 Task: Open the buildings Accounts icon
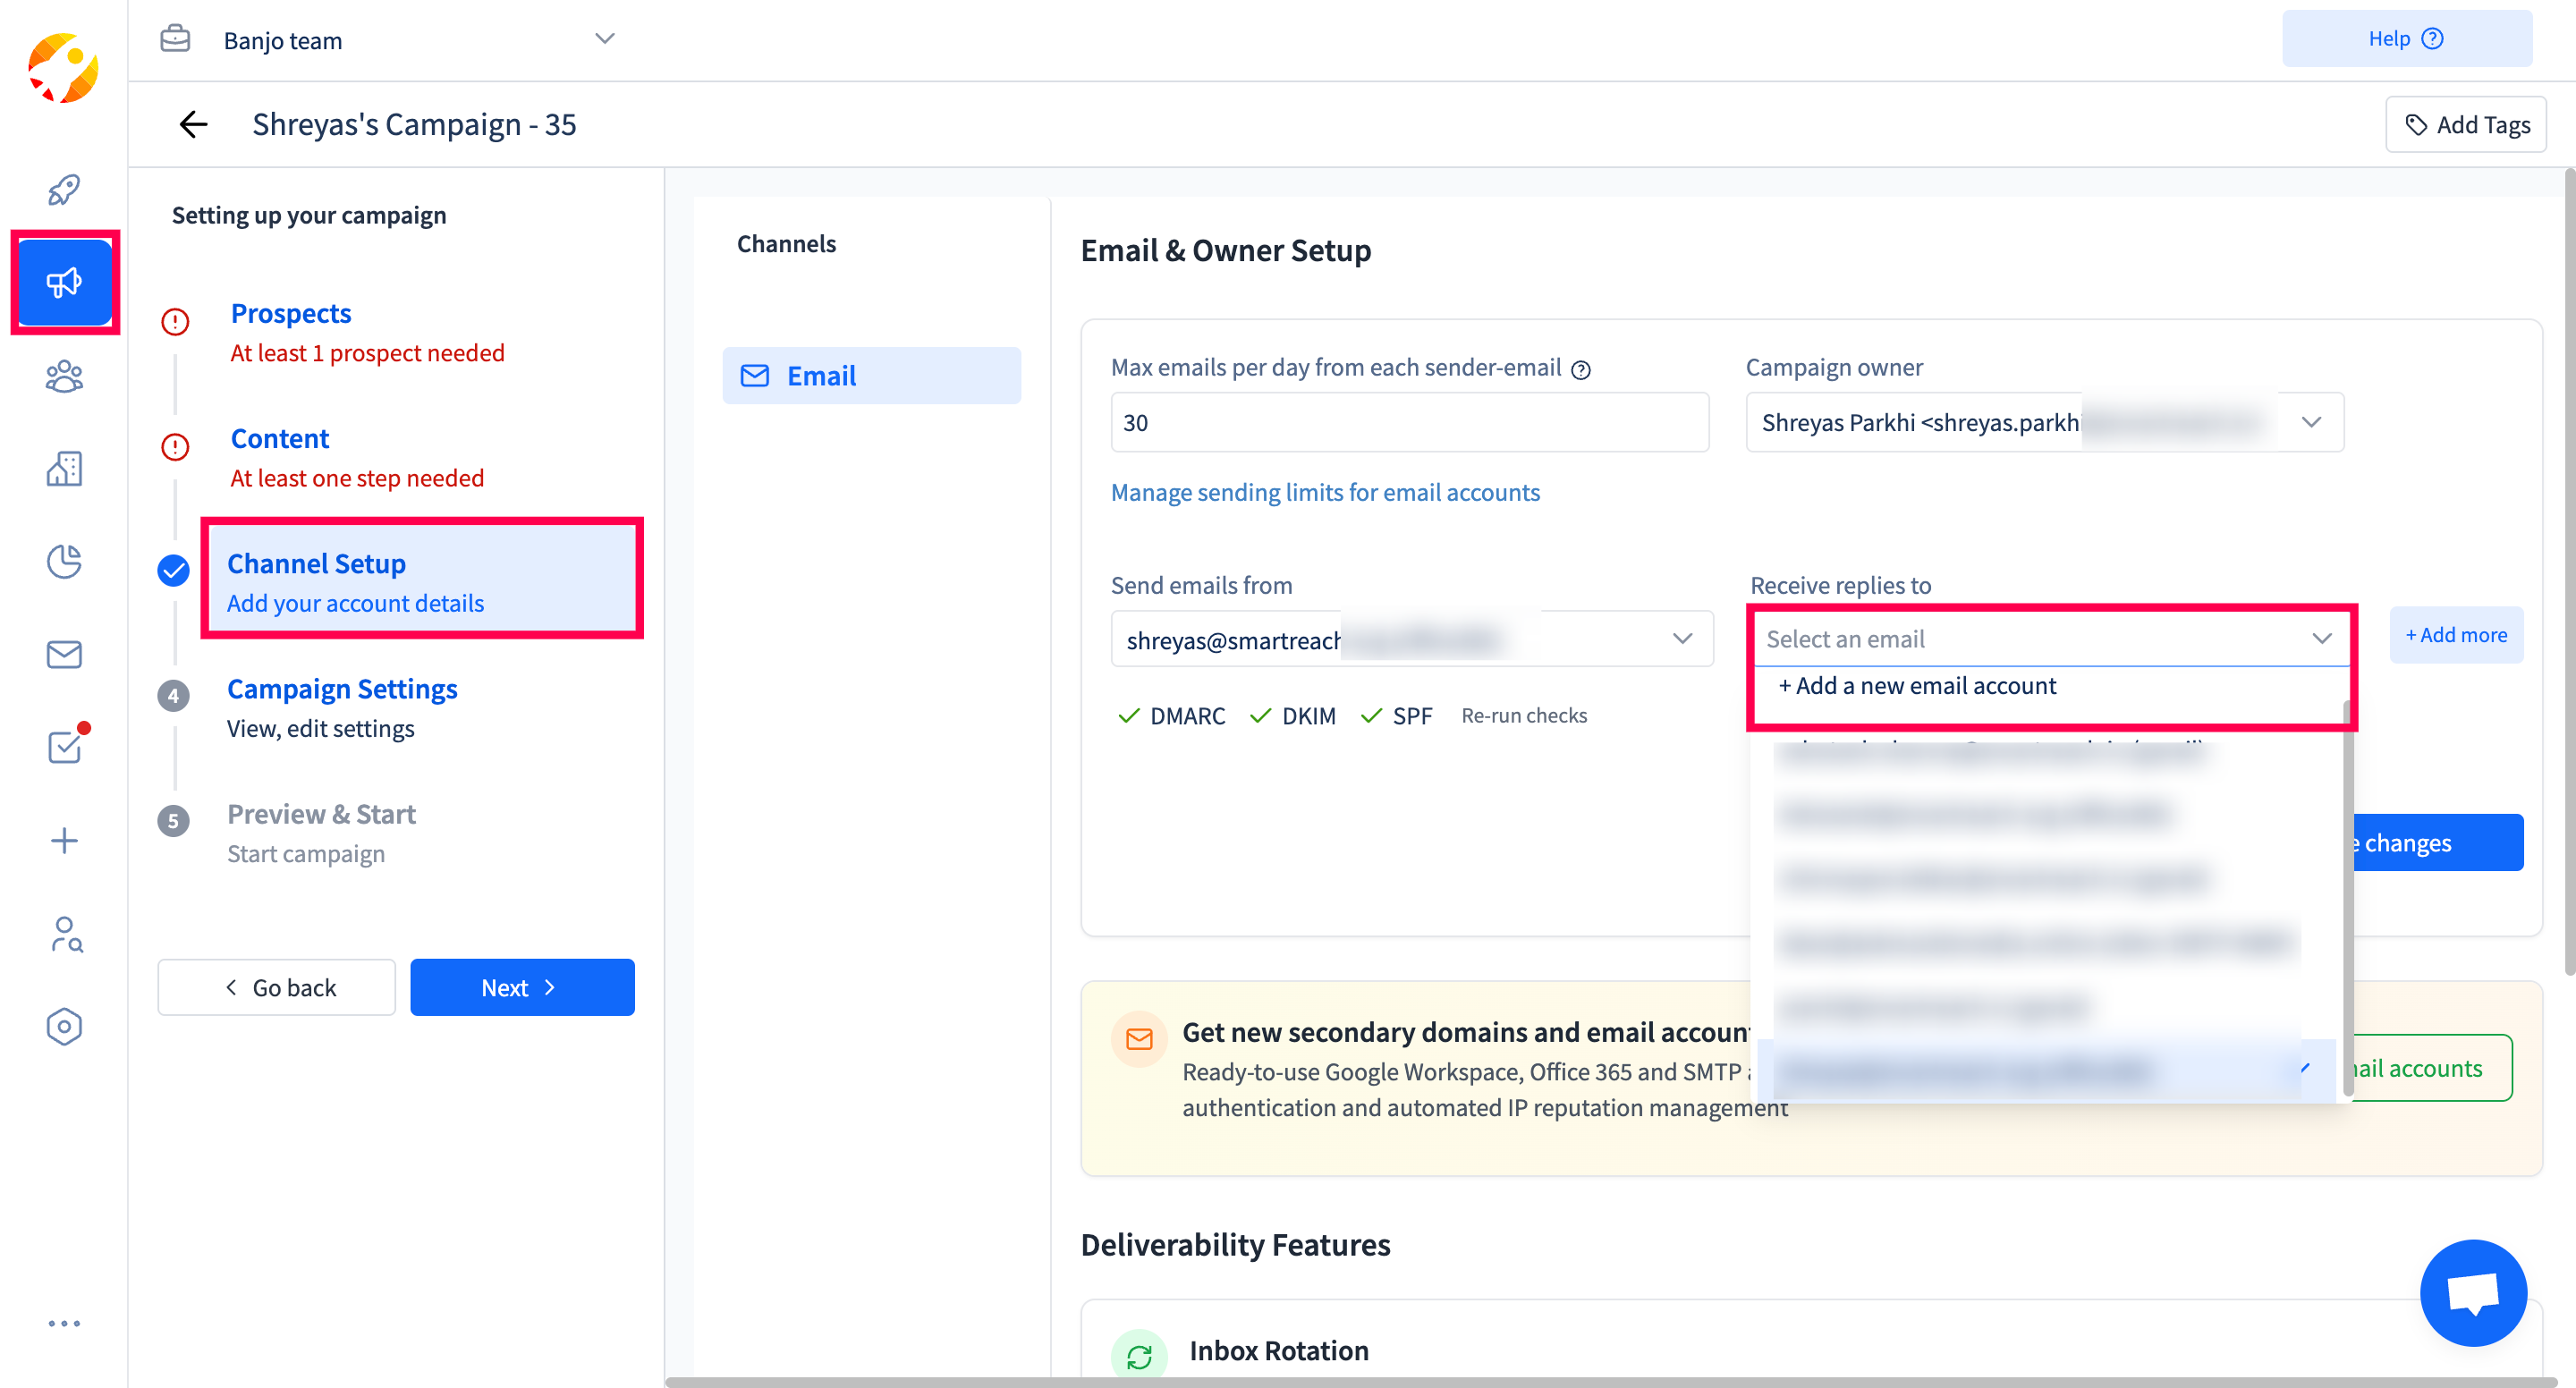tap(64, 468)
